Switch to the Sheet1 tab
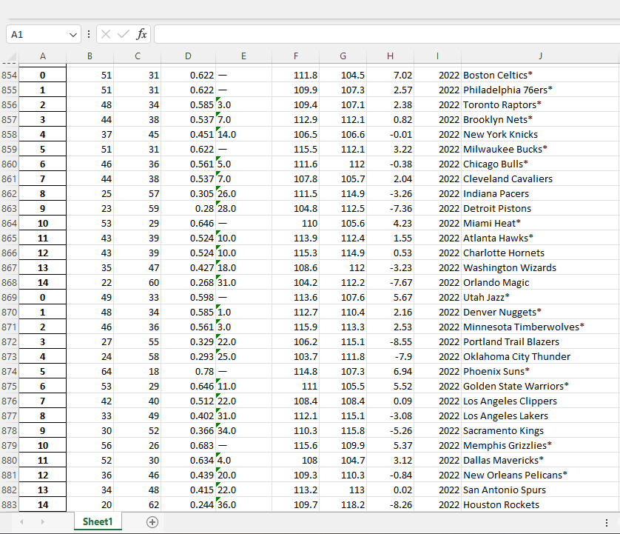 [x=97, y=521]
